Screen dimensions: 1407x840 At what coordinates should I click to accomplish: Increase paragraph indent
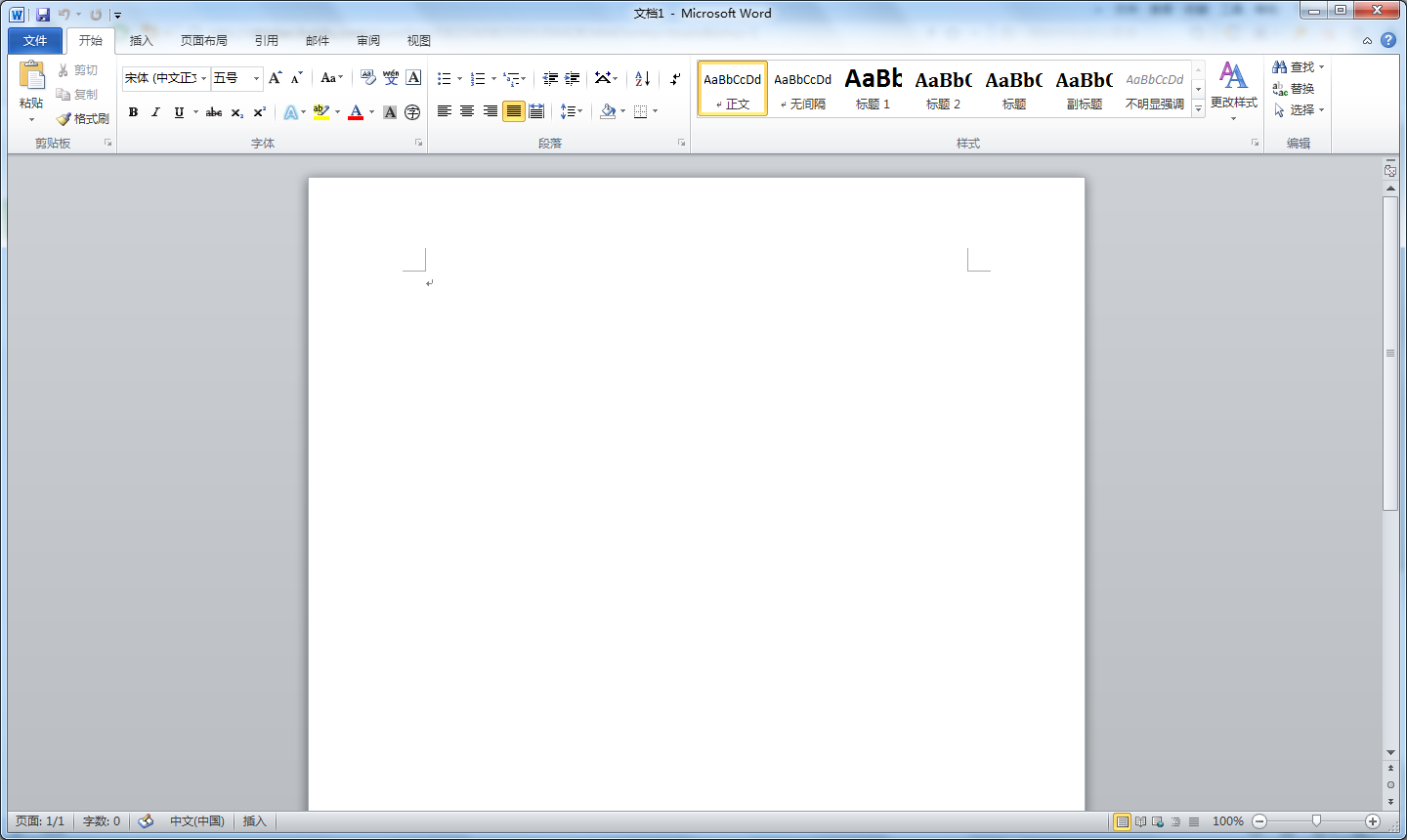(x=573, y=78)
